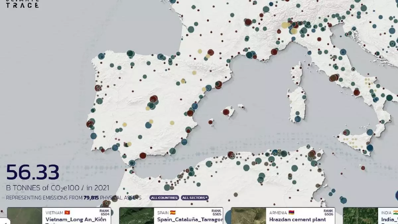Click the Vietnam card satellite thumbnail
The width and height of the screenshot is (398, 224).
pos(25,216)
